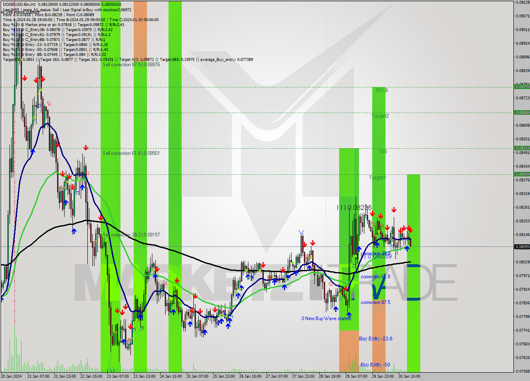Click the 0.08261 price axis label
Screen dimensions: 530x381
[x=522, y=207]
